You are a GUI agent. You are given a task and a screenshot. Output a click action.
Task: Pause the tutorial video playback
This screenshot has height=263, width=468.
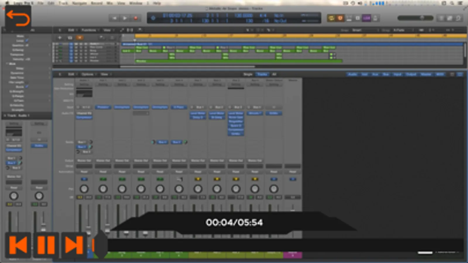[x=46, y=245]
